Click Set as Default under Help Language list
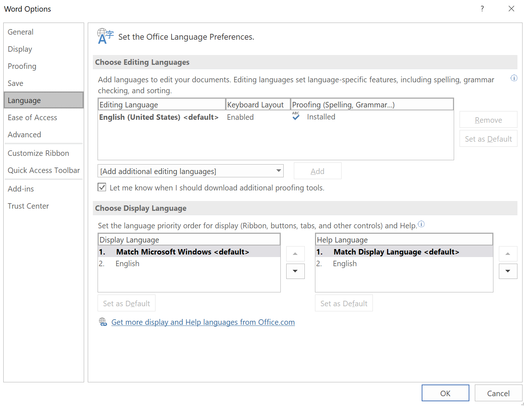The width and height of the screenshot is (524, 406). click(344, 303)
